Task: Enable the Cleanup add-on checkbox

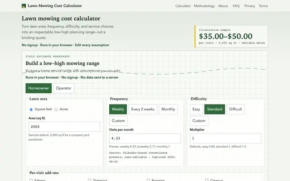Action: (x=207, y=180)
